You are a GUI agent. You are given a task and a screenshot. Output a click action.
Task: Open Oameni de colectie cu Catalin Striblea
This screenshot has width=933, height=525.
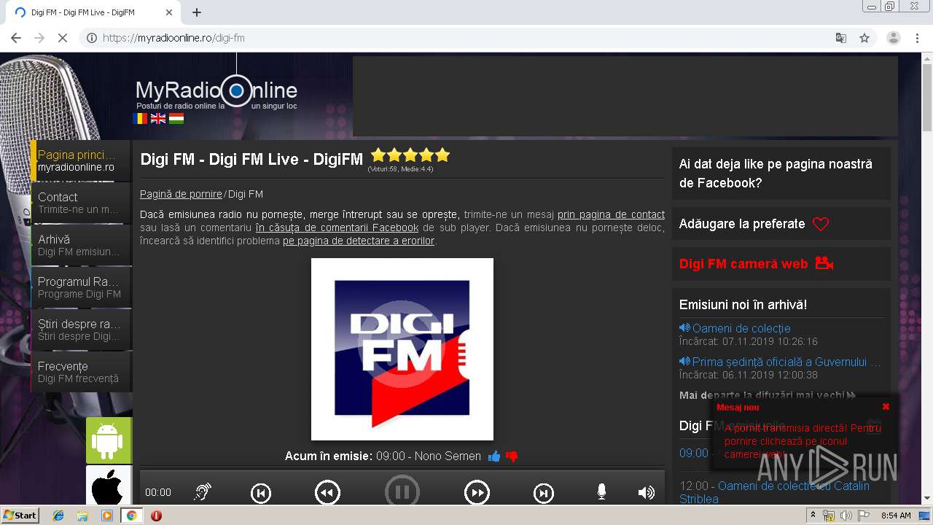[774, 492]
